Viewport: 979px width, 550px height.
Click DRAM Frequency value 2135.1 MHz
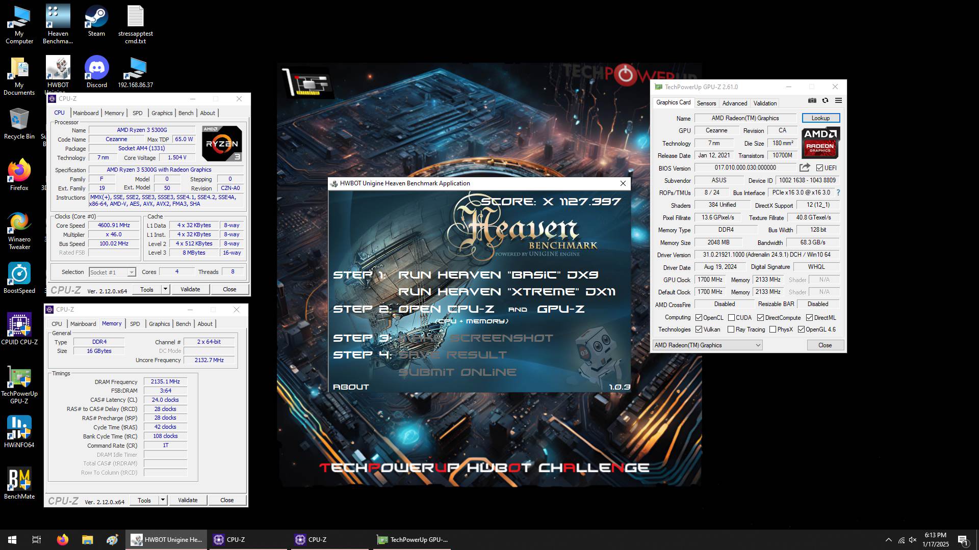(x=165, y=381)
